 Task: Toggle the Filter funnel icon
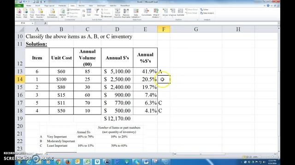(97, 12)
